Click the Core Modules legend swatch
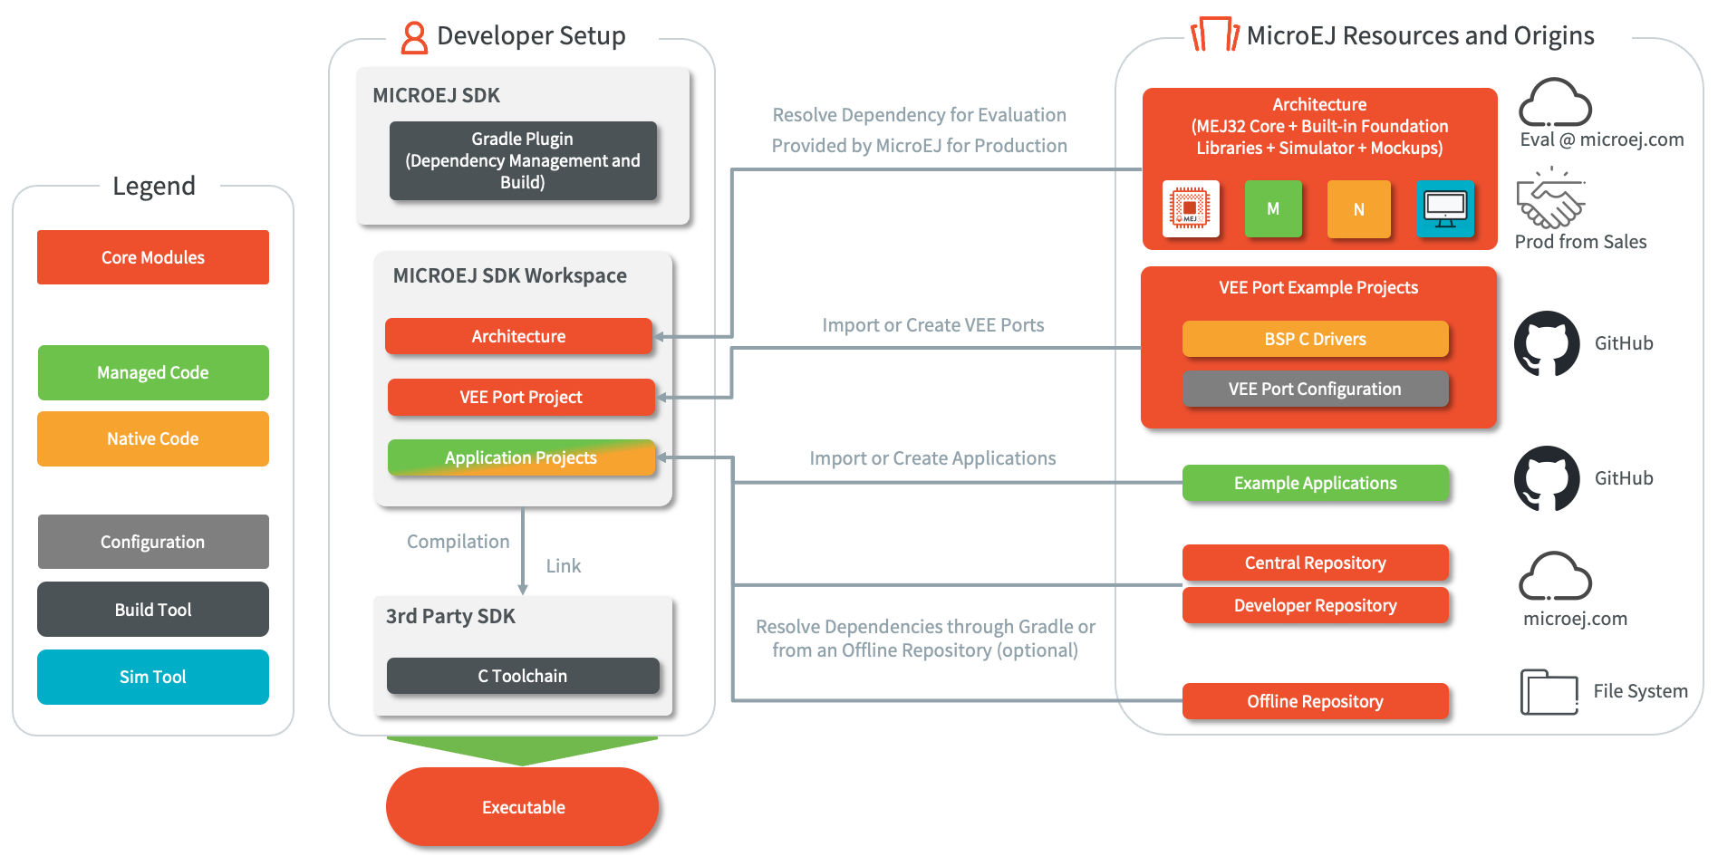Screen dimensions: 1718x866 click(x=153, y=257)
